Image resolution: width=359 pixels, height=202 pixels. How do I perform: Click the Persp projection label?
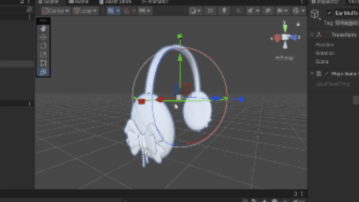284,58
